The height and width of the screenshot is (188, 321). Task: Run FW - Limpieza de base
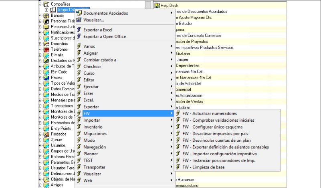(x=227, y=167)
